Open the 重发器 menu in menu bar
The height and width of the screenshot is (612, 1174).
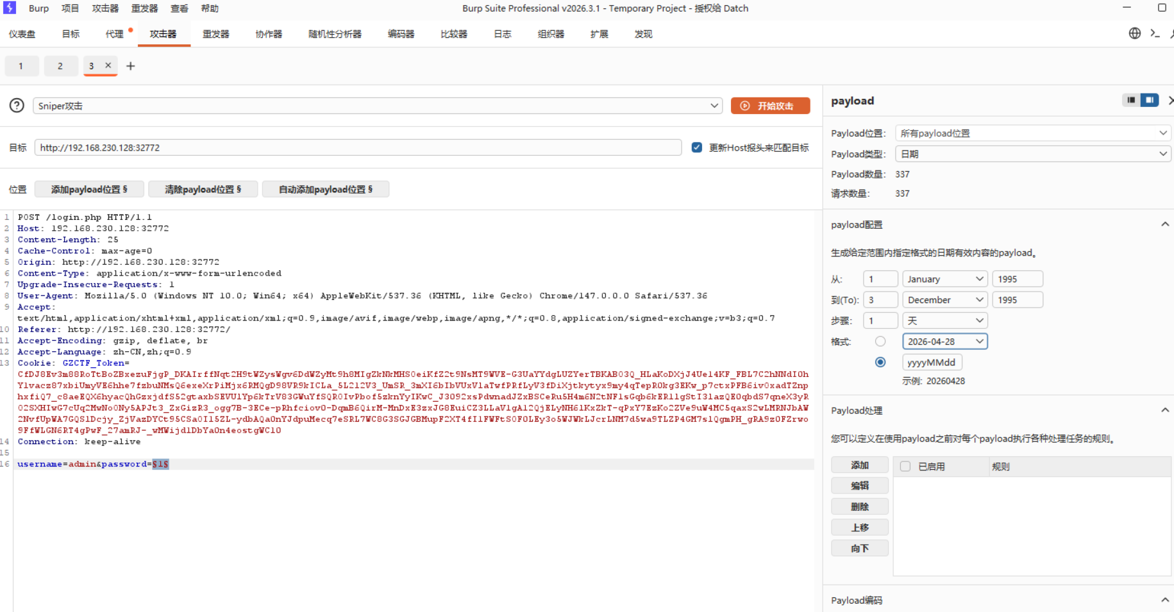144,8
